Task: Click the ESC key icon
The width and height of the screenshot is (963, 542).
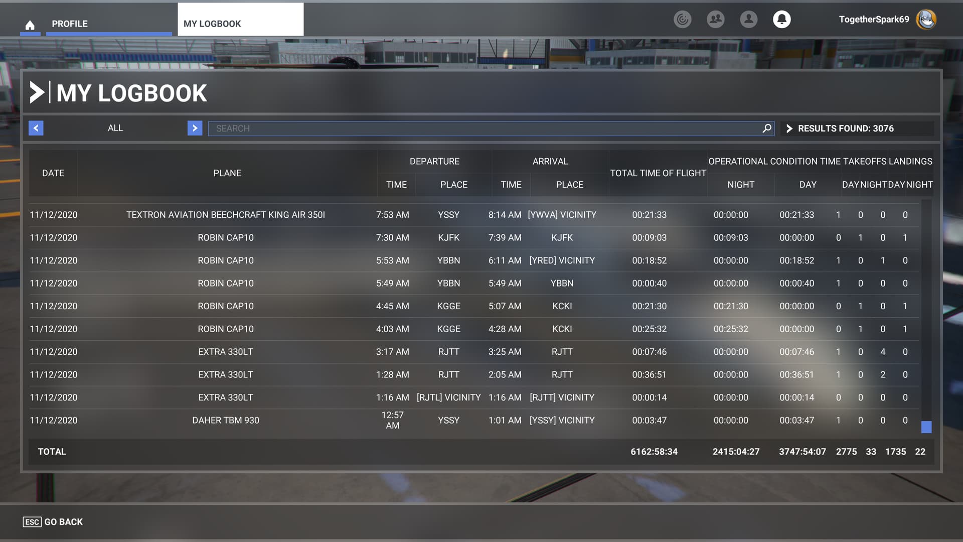Action: (x=32, y=522)
